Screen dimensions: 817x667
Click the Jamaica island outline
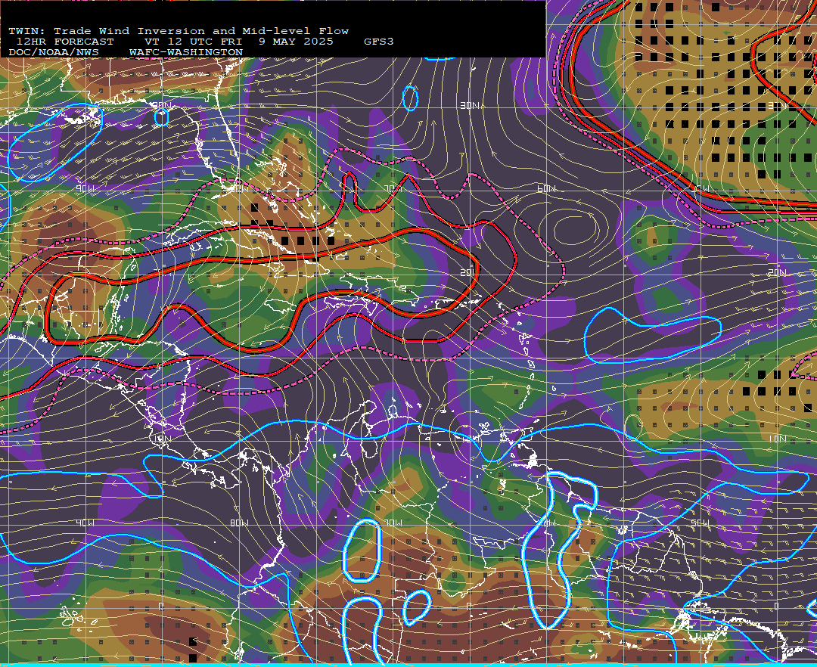tap(280, 306)
